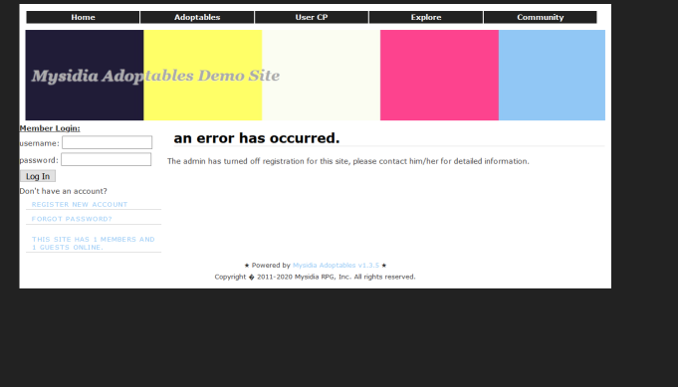
Task: Open the Community menu item
Action: [x=540, y=17]
